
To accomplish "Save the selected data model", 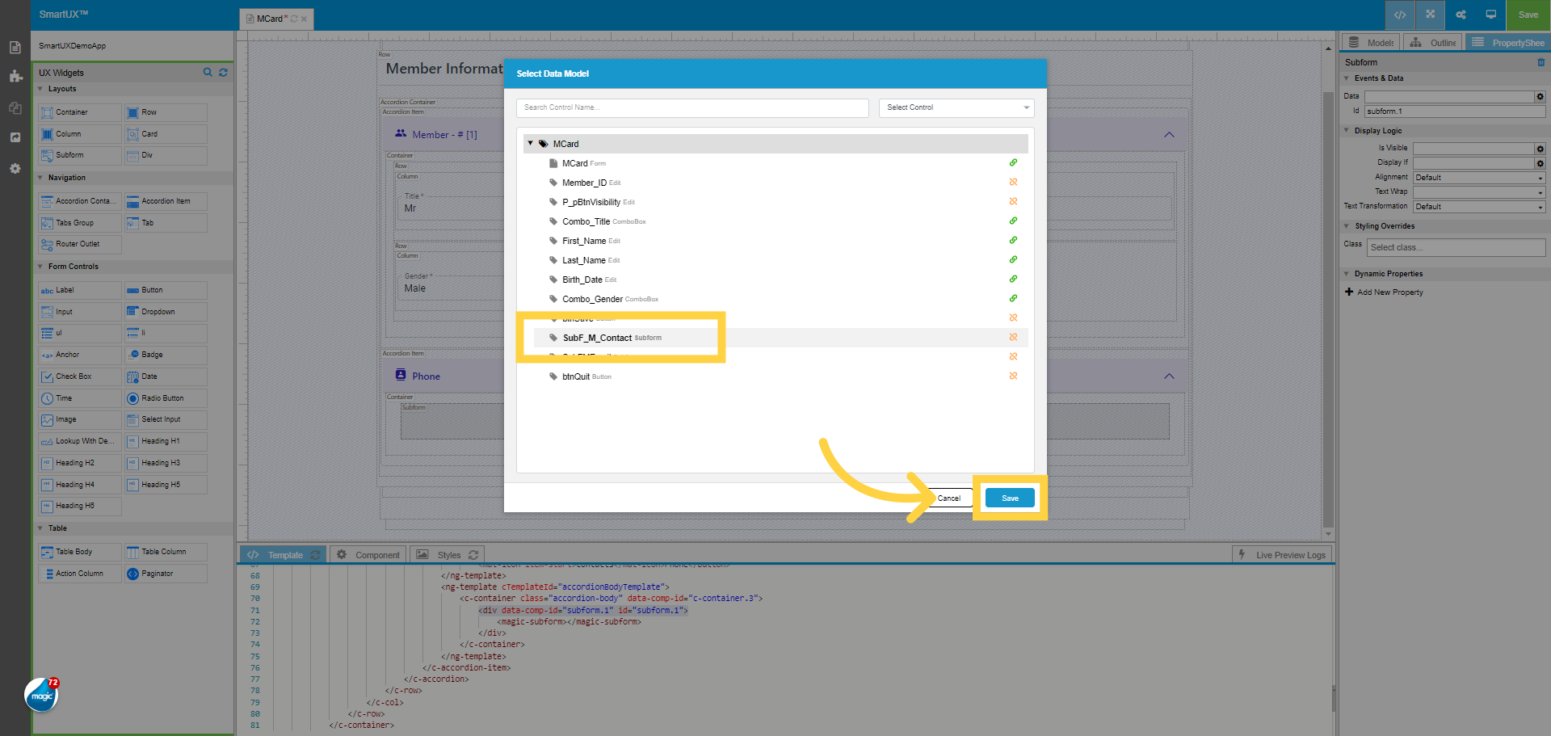I will point(1009,498).
